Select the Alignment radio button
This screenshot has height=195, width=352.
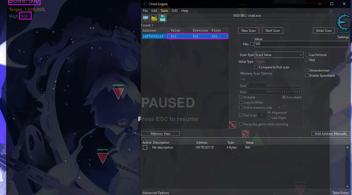[x=269, y=113]
